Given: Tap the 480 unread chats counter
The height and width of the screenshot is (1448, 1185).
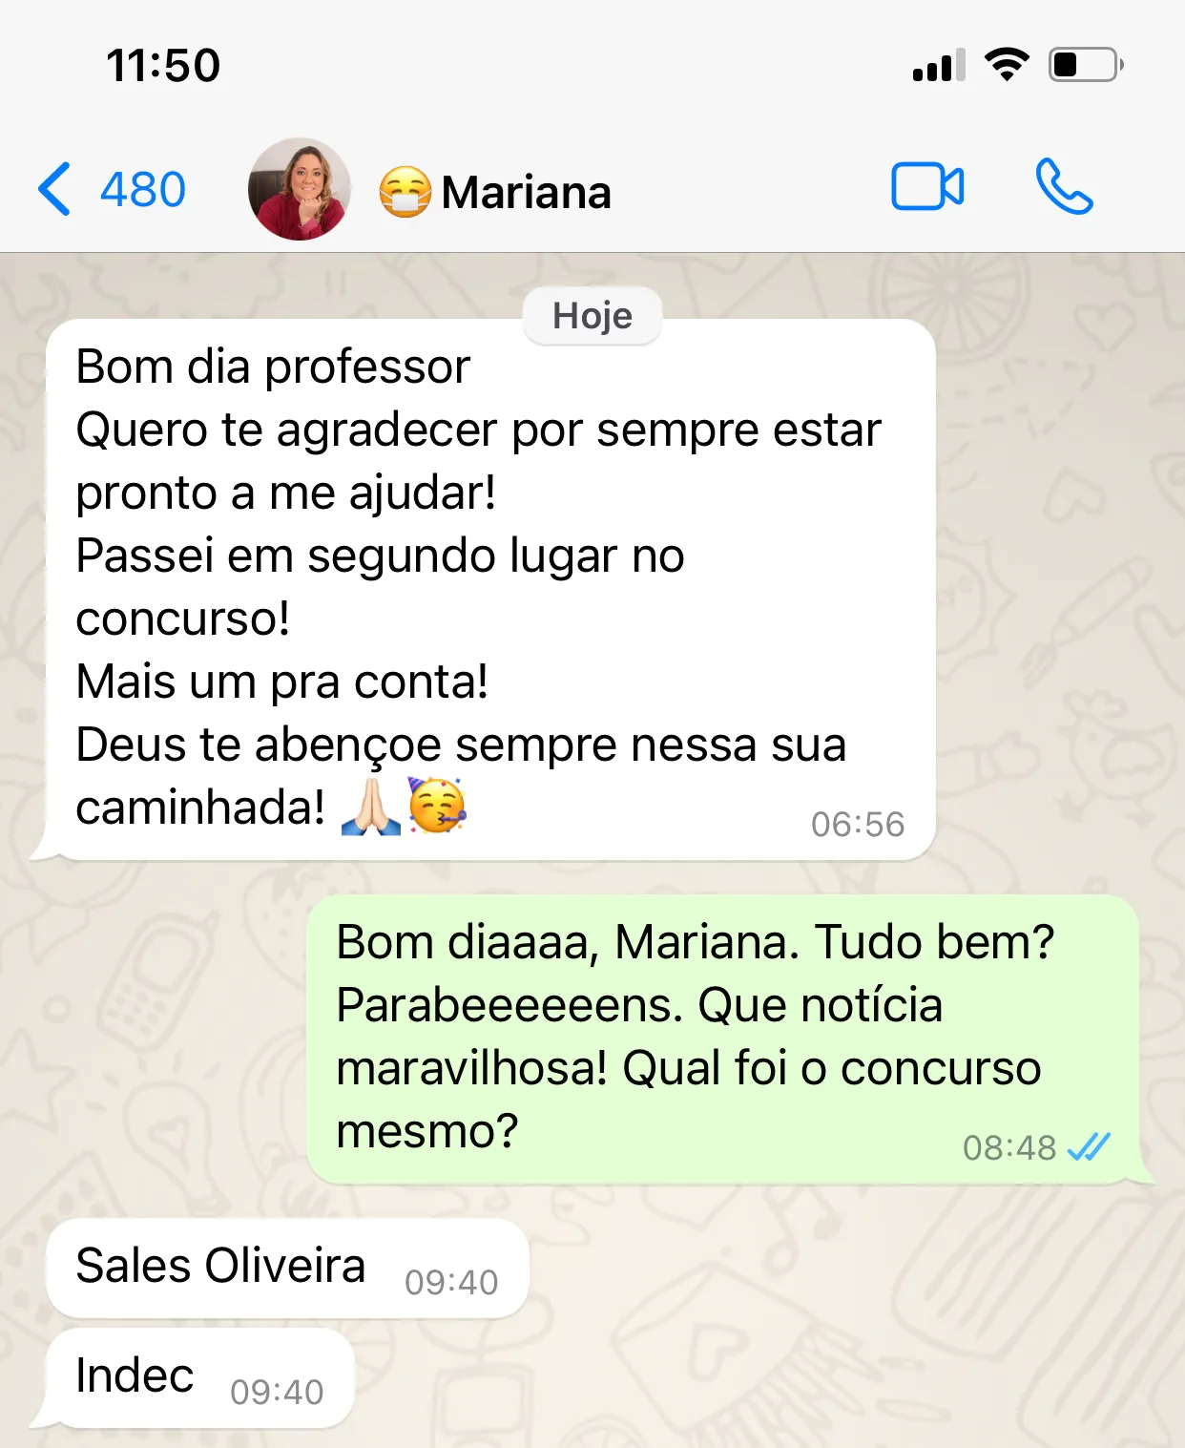Looking at the screenshot, I should coord(143,189).
